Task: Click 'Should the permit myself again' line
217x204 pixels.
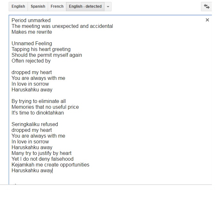Action: coord(46,55)
